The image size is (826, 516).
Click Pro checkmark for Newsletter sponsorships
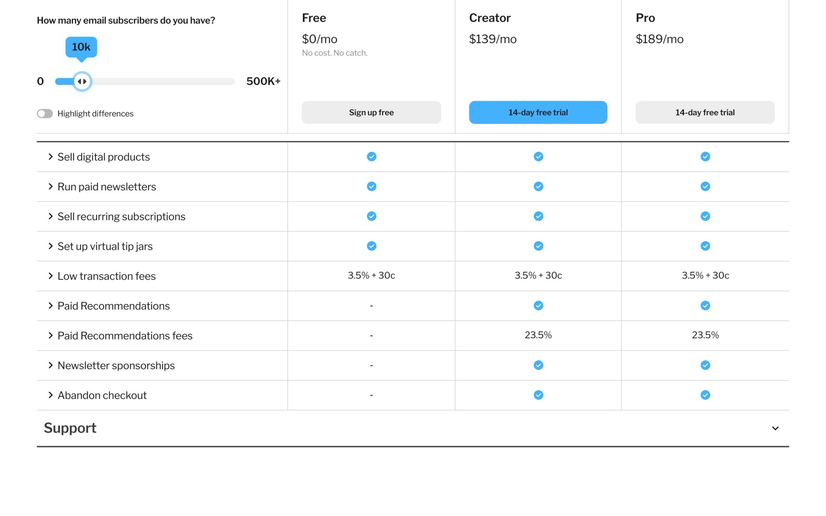point(705,365)
